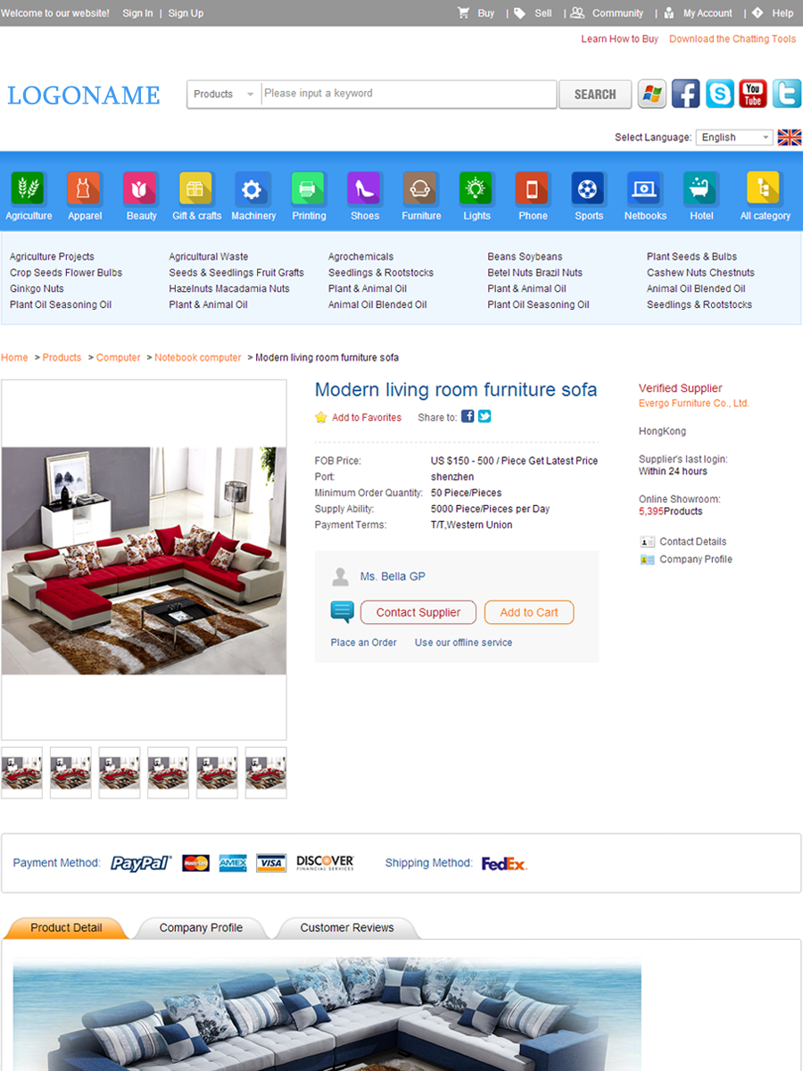
Task: Click the YouTube icon near search
Action: [753, 94]
